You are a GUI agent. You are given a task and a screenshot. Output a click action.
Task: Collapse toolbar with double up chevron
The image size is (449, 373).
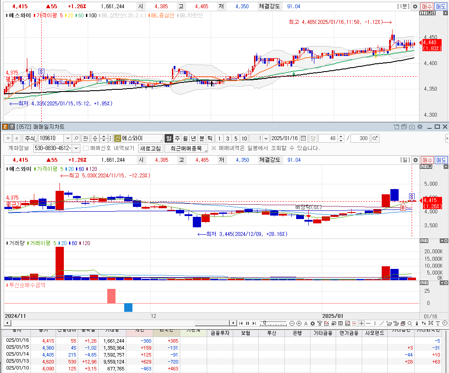coord(17,138)
